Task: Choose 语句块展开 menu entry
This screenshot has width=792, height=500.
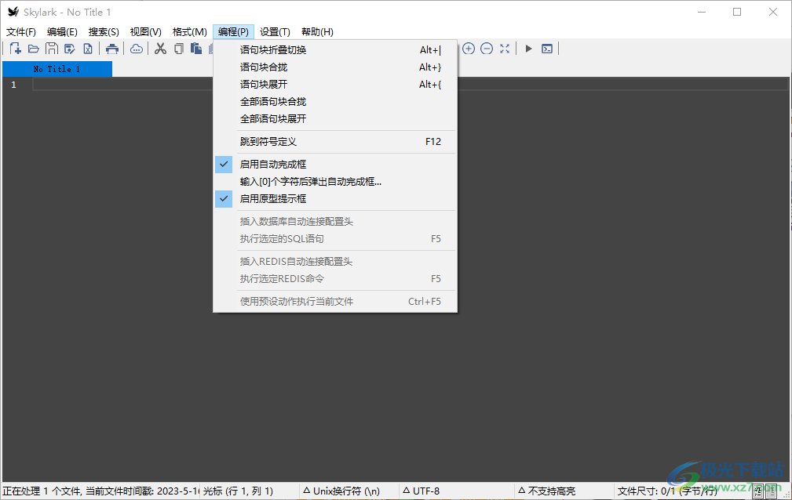Action: pyautogui.click(x=335, y=85)
